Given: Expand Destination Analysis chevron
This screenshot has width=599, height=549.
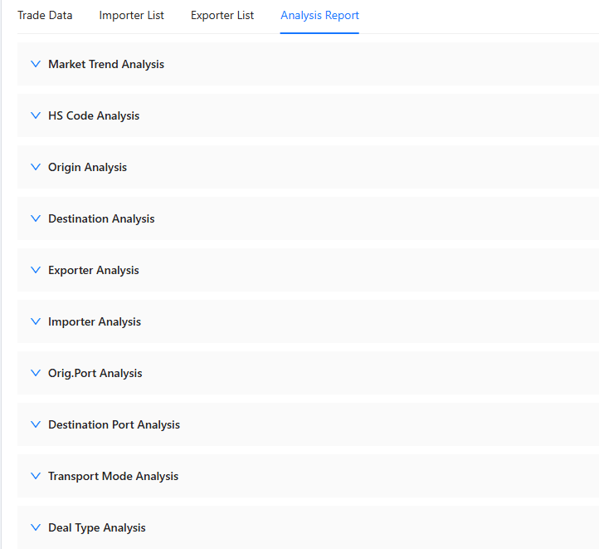Looking at the screenshot, I should [x=36, y=218].
